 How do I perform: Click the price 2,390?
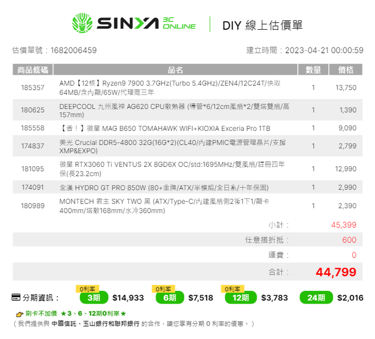347,205
